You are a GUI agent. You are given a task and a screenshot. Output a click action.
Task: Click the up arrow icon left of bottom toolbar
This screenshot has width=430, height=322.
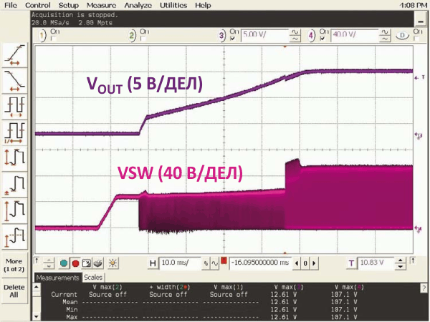37,261
